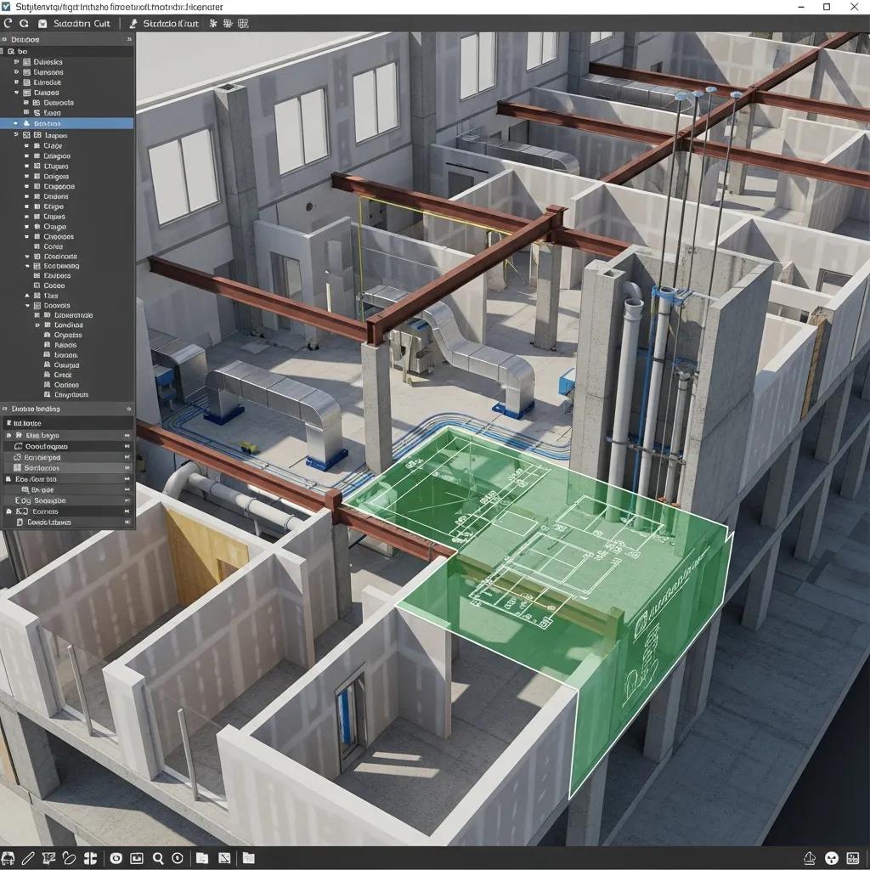Click the 'Stcteclo Kruit' toolbar button
The width and height of the screenshot is (870, 870).
point(171,24)
